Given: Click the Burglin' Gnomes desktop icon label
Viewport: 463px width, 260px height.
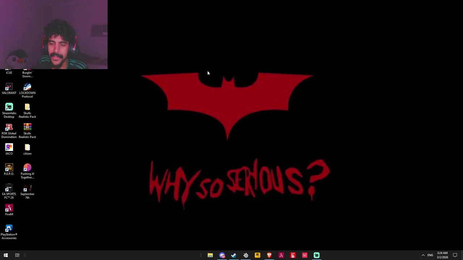Looking at the screenshot, I should (x=27, y=74).
